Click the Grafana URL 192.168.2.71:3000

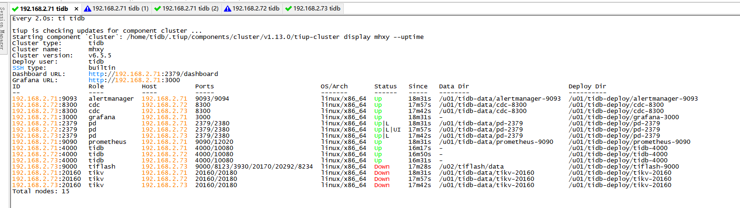(x=134, y=80)
